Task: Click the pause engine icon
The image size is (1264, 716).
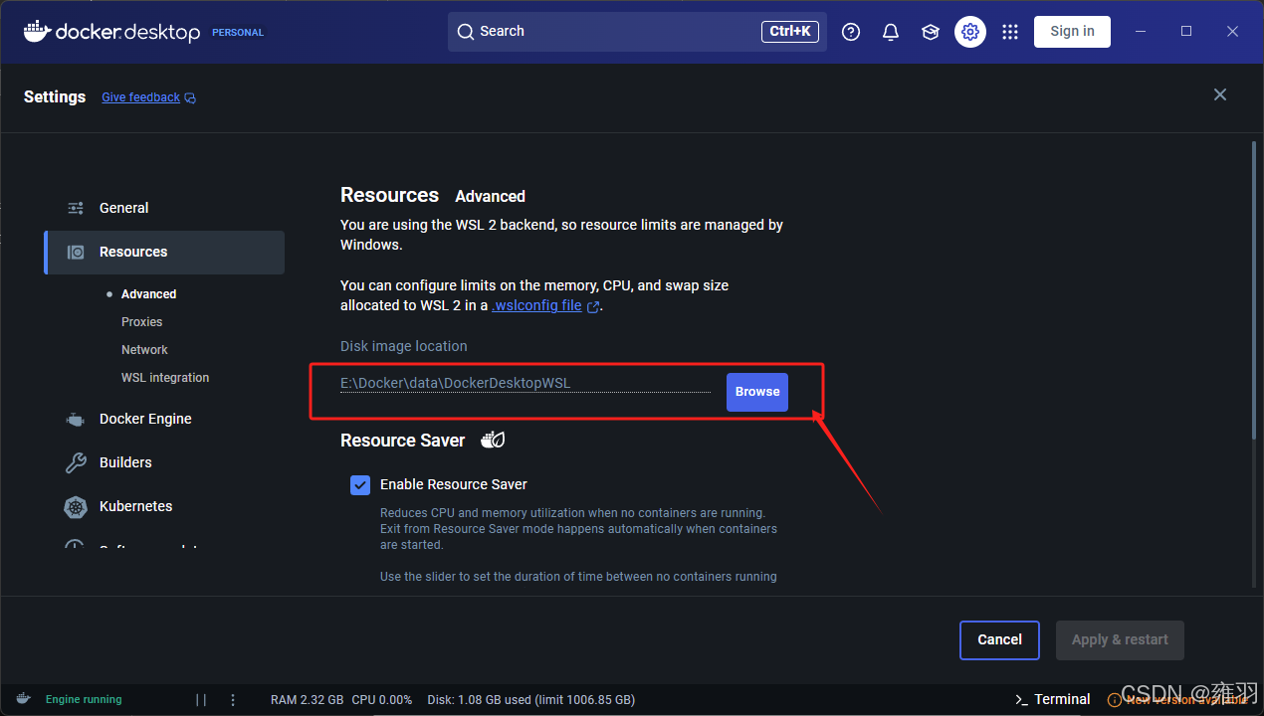Action: point(201,700)
